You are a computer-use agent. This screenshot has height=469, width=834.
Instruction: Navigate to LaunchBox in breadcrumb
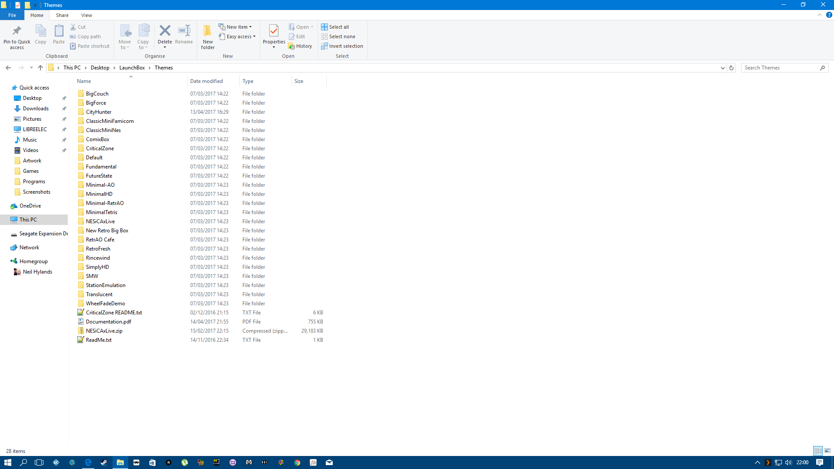point(132,68)
